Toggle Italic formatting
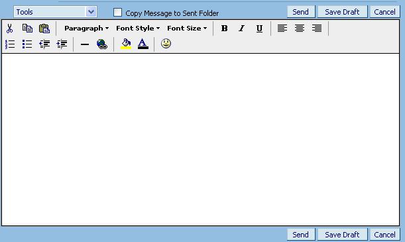Image resolution: width=405 pixels, height=242 pixels. (x=241, y=29)
